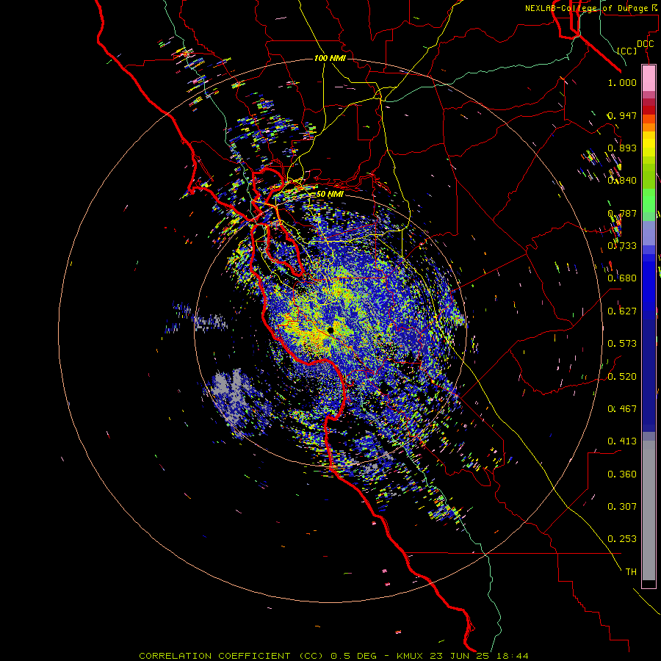Click the 0.467 legend value

(x=622, y=409)
